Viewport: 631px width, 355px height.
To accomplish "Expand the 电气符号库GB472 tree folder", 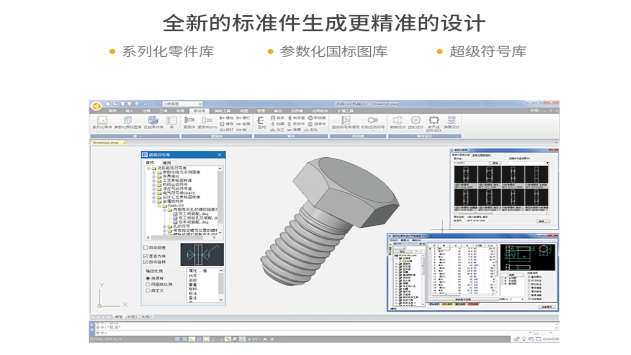I will coord(154,193).
